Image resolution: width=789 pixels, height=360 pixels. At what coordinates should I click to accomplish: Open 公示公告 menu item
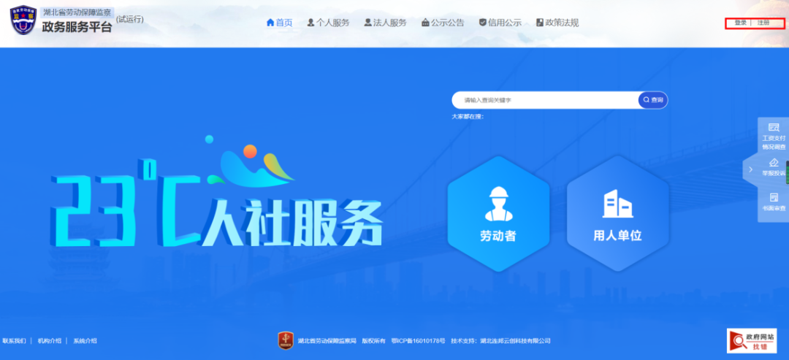443,23
